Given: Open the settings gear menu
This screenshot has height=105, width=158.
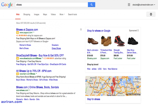Looking at the screenshot, I should [151, 14].
